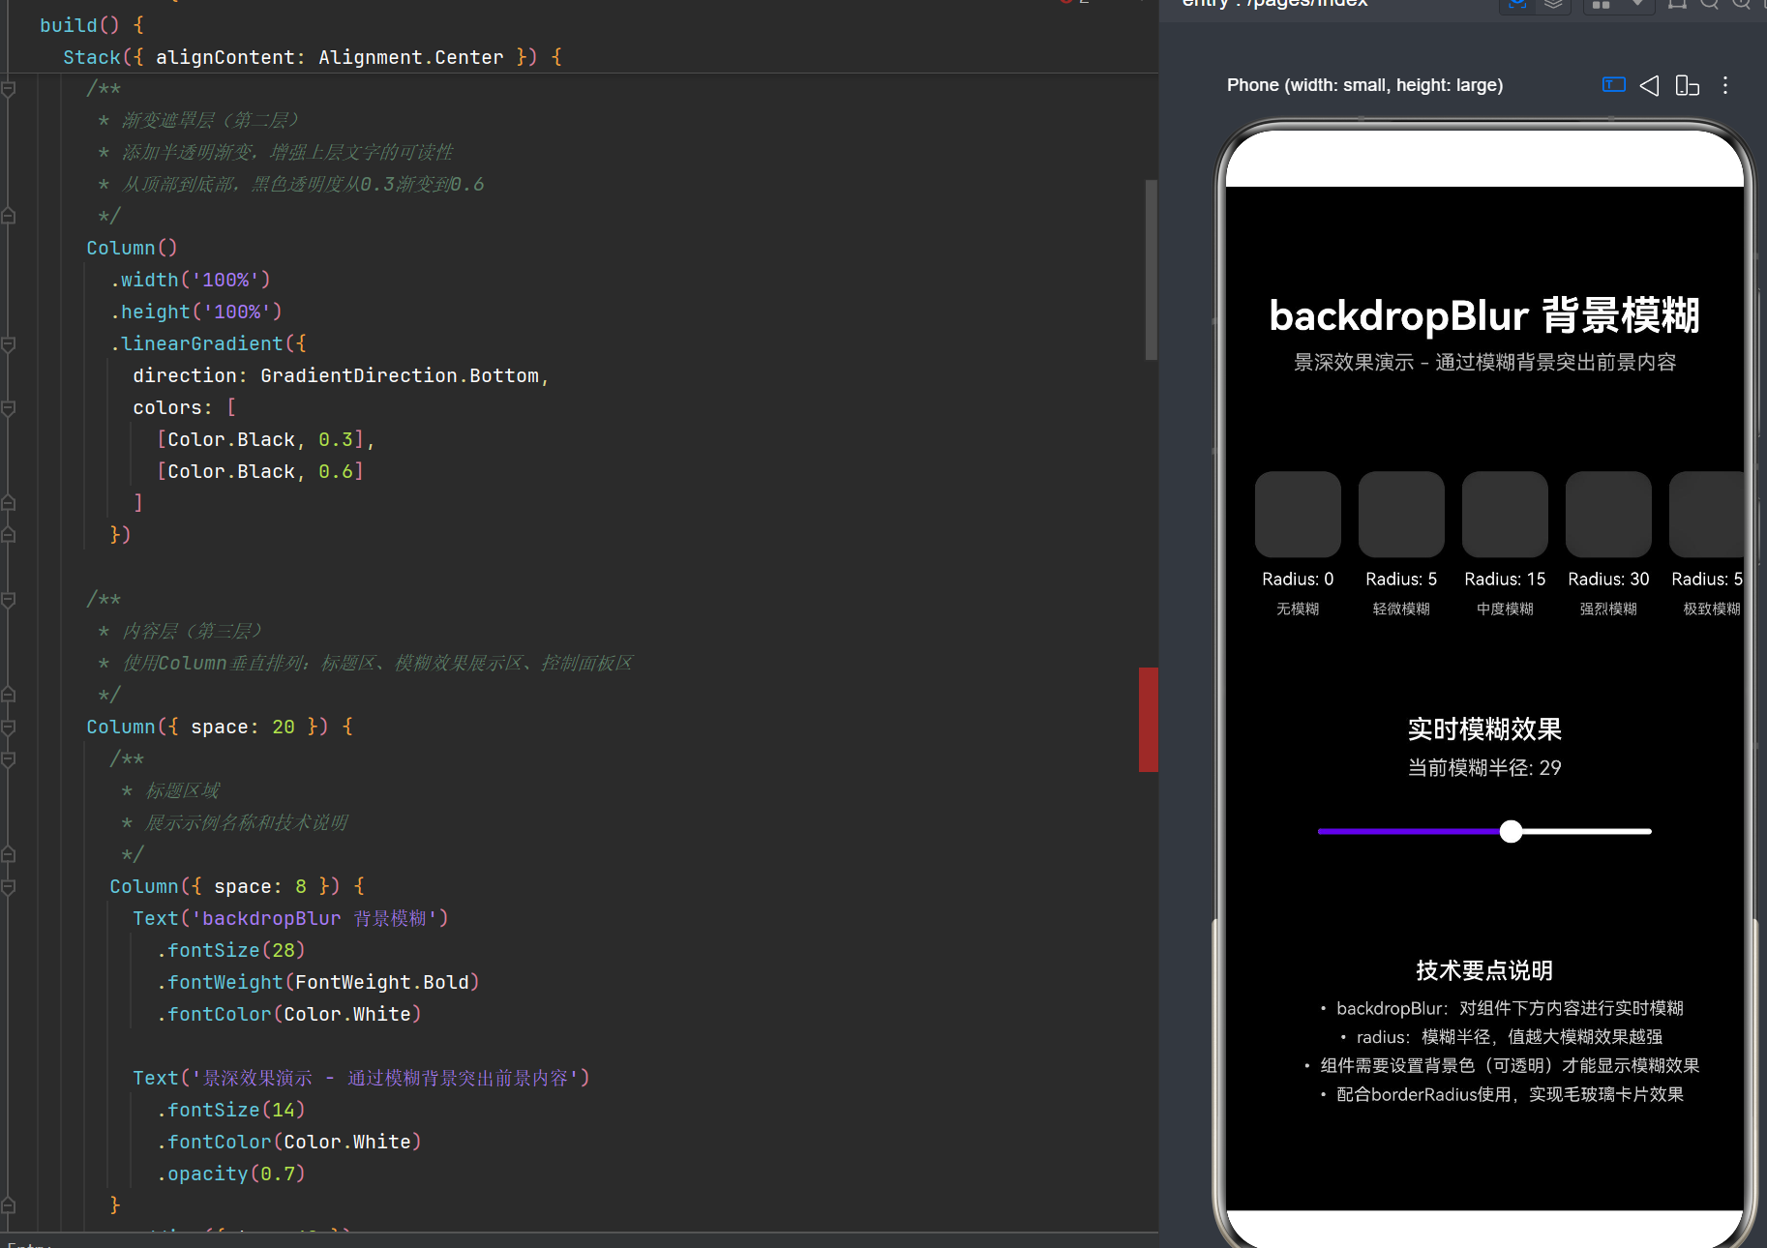
Task: Click the 'backdropBlur 背景模糊' title in preview
Action: (1484, 315)
